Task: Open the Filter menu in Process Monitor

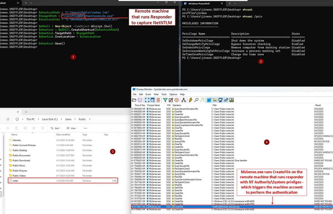Action: coord(157,94)
